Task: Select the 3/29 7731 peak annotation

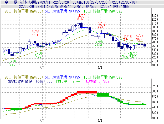Action: [x=35, y=33]
